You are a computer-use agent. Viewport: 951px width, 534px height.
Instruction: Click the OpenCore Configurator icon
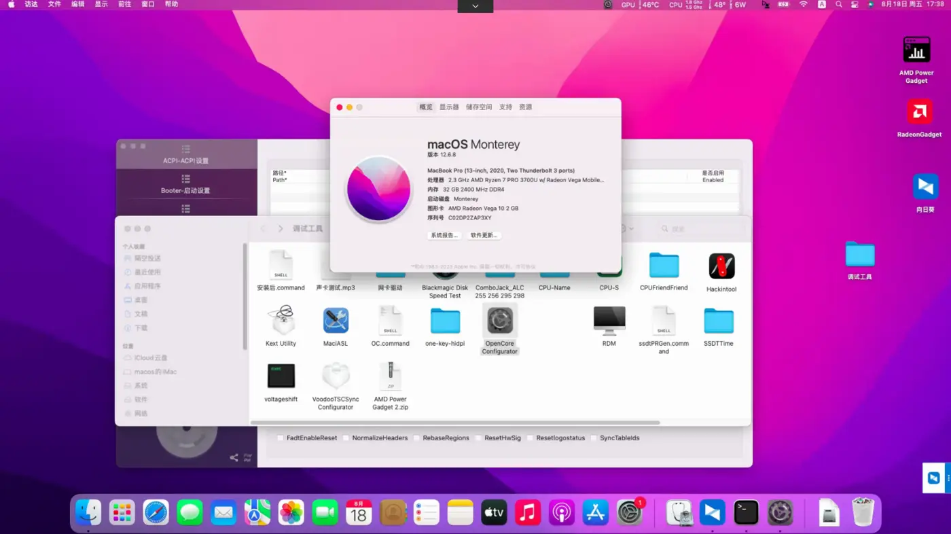click(500, 321)
